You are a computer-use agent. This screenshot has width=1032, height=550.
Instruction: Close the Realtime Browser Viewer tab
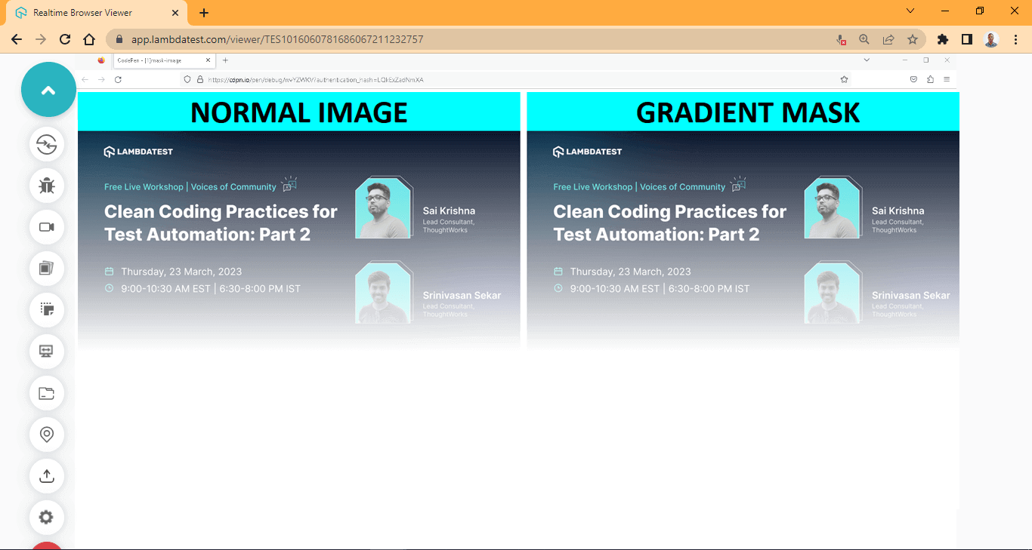click(x=175, y=13)
